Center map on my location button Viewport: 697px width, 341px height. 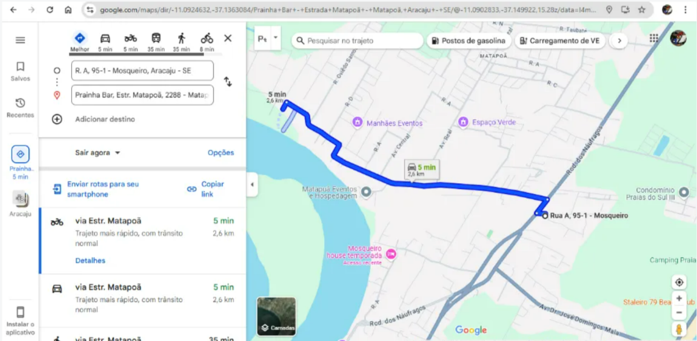[679, 282]
